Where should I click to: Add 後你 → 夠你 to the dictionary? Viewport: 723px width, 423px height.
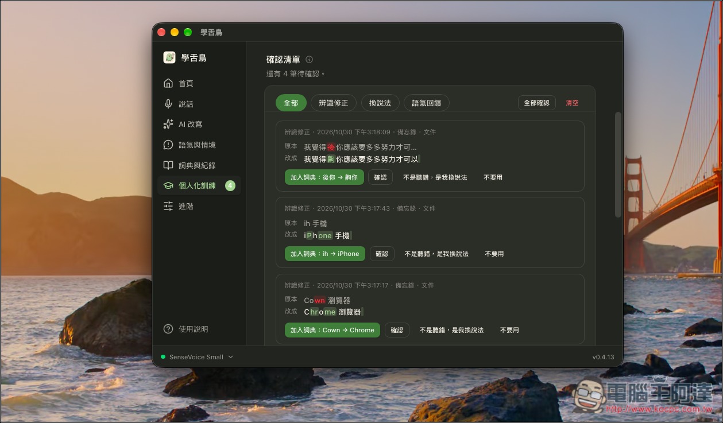point(324,177)
